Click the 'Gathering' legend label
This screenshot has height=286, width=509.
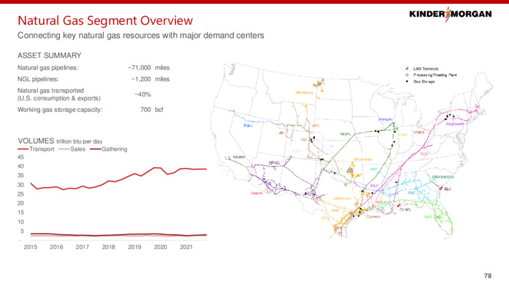click(x=115, y=149)
